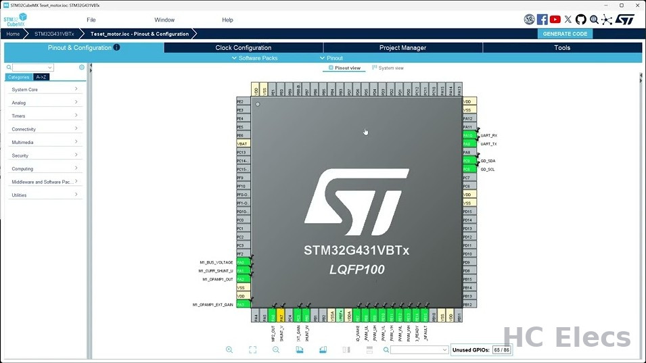Open the category settings gear icon
The width and height of the screenshot is (646, 363).
click(82, 67)
